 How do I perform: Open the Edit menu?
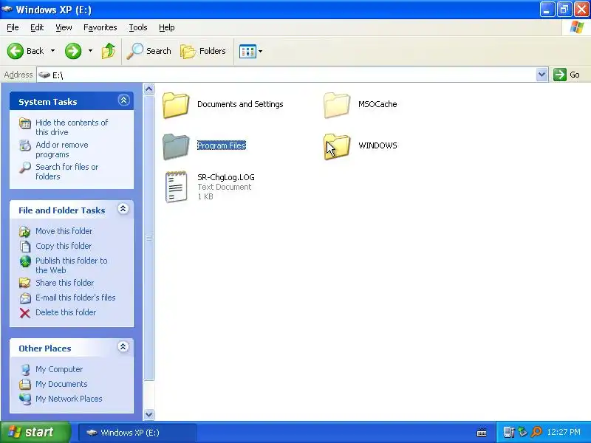(37, 27)
